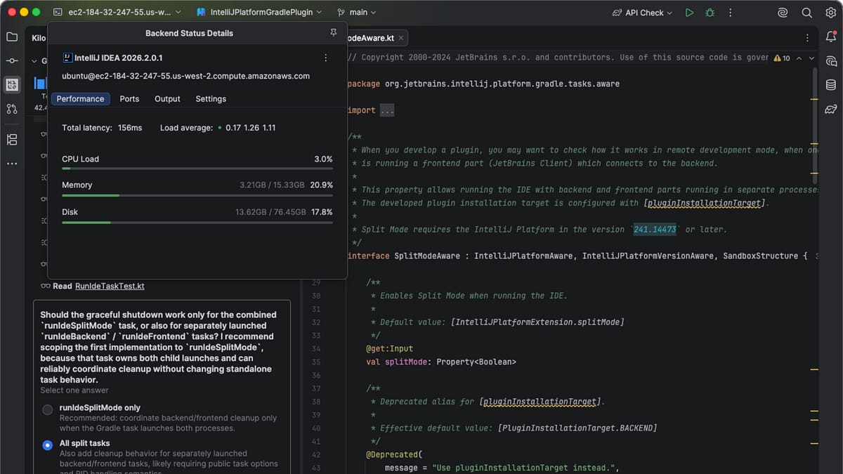This screenshot has width=843, height=474.
Task: Select the 'All split tasks' radio option
Action: (47, 445)
